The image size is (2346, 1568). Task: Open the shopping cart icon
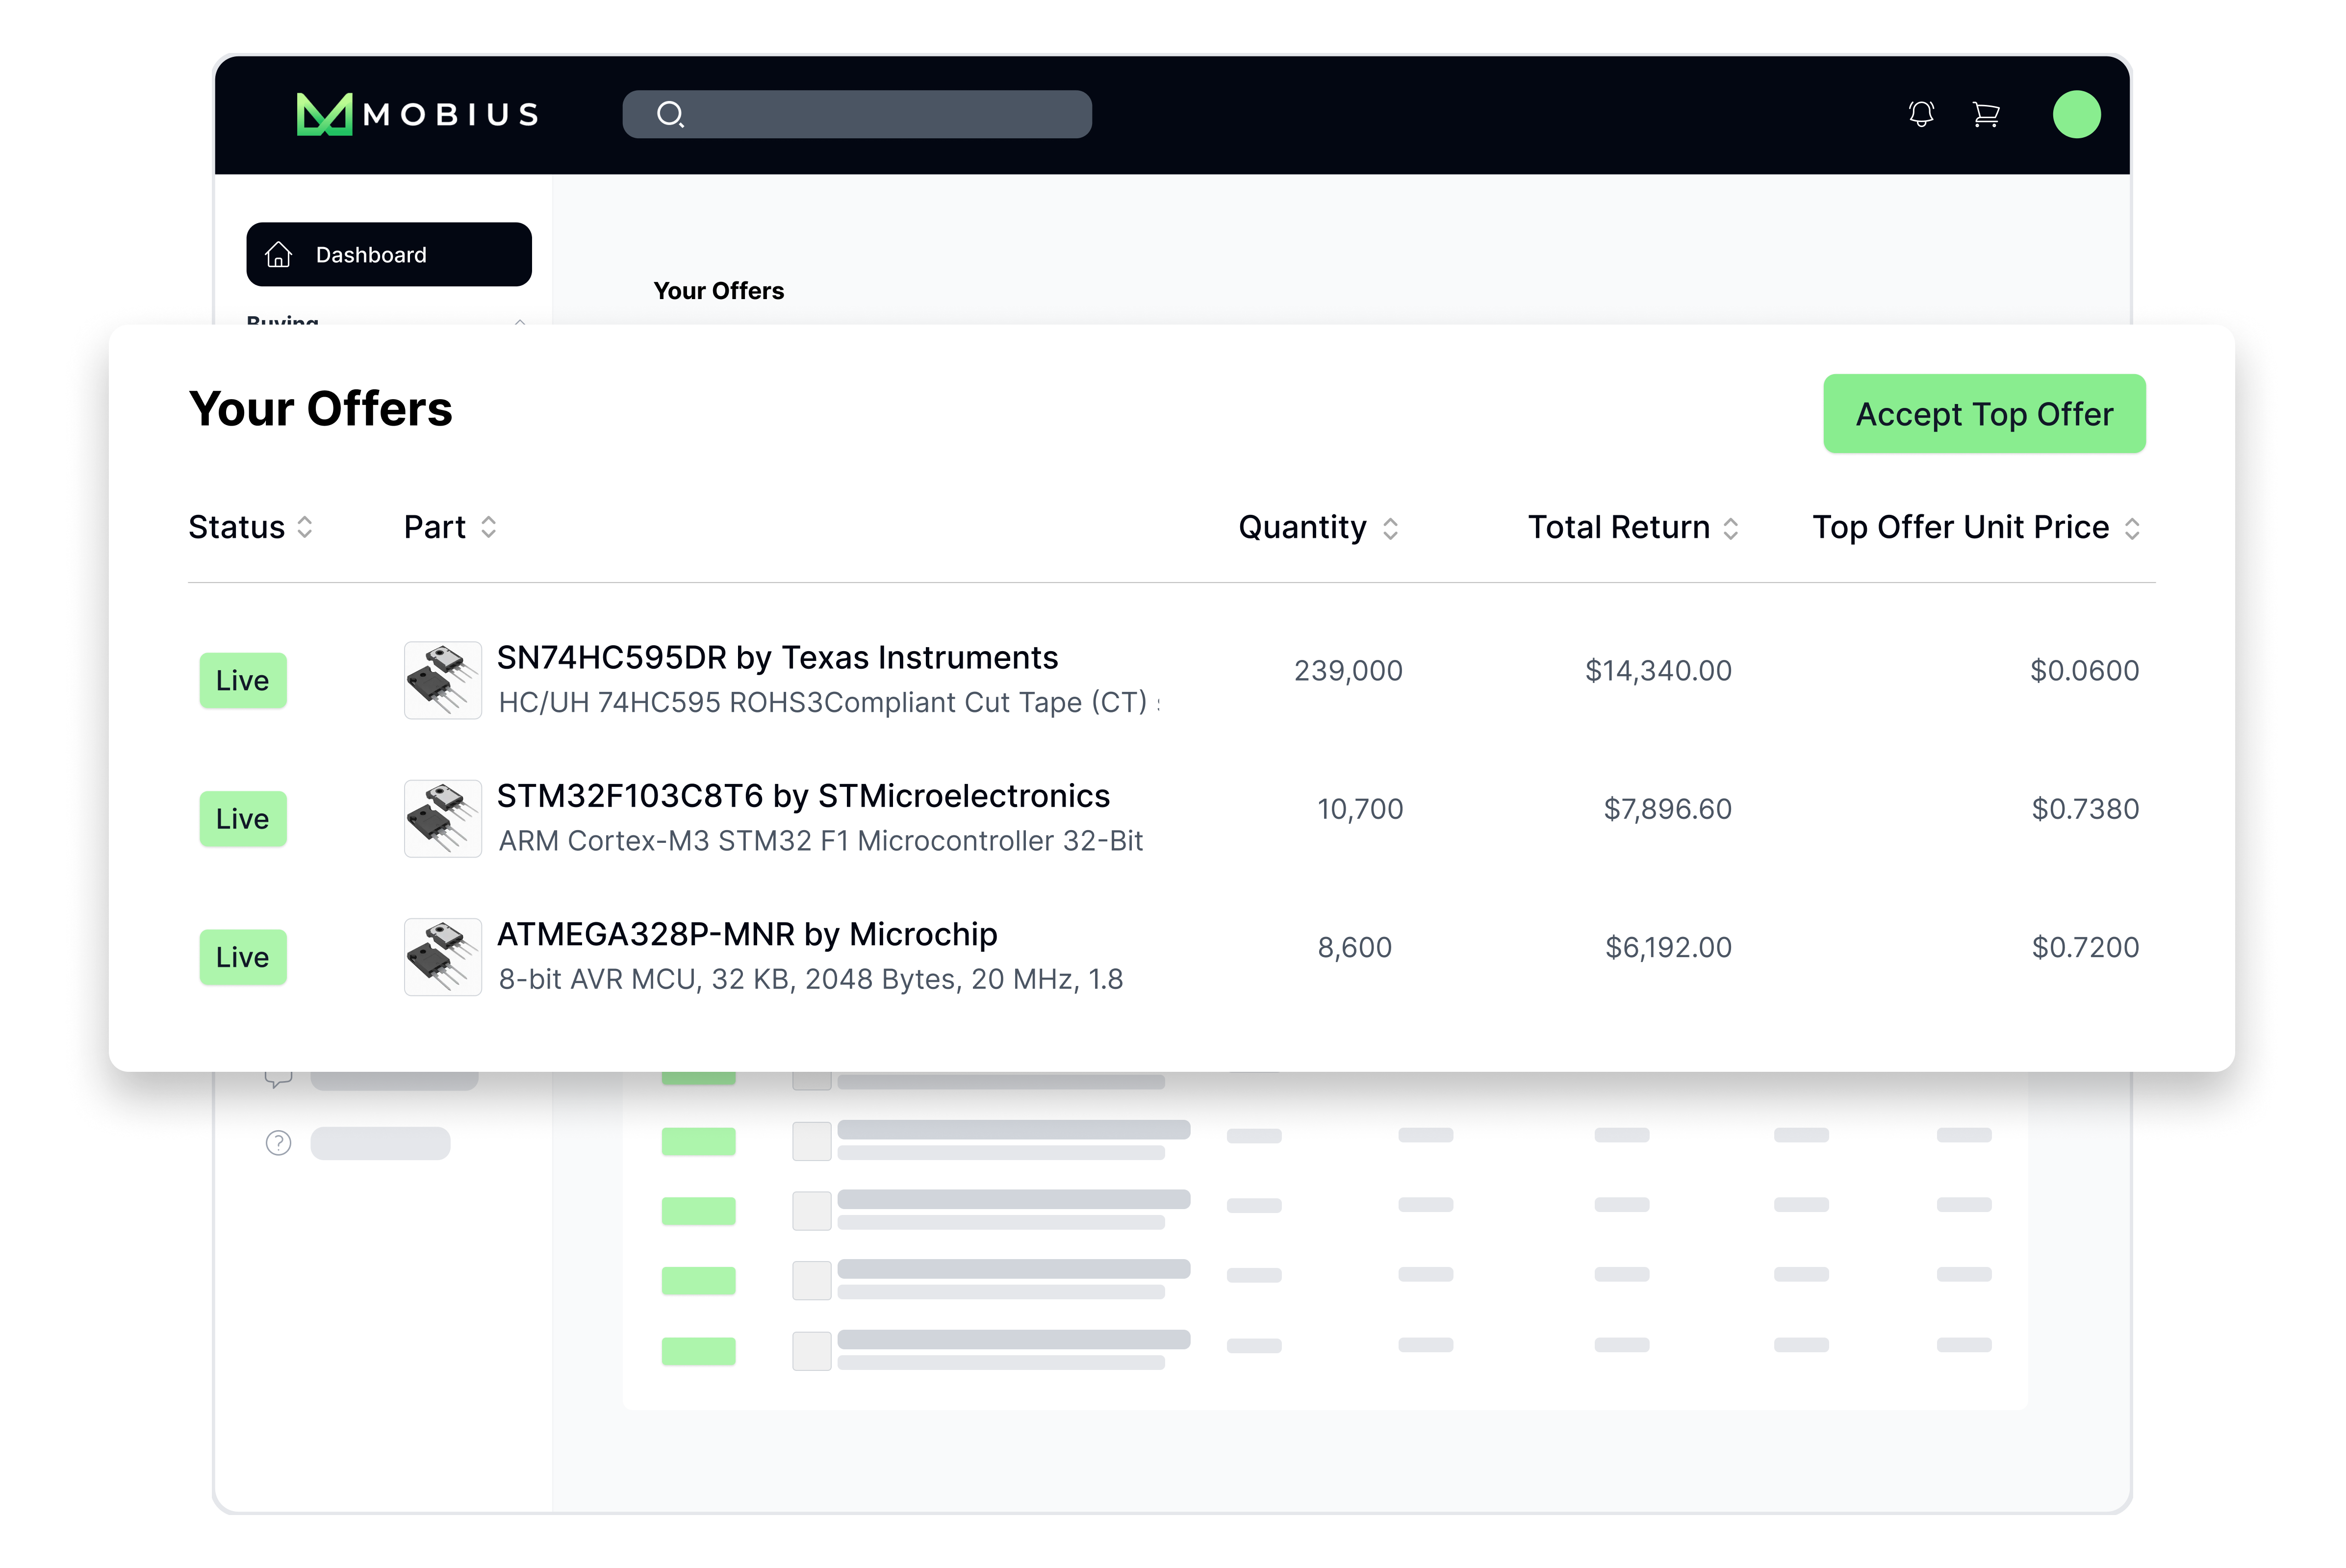click(x=1985, y=114)
